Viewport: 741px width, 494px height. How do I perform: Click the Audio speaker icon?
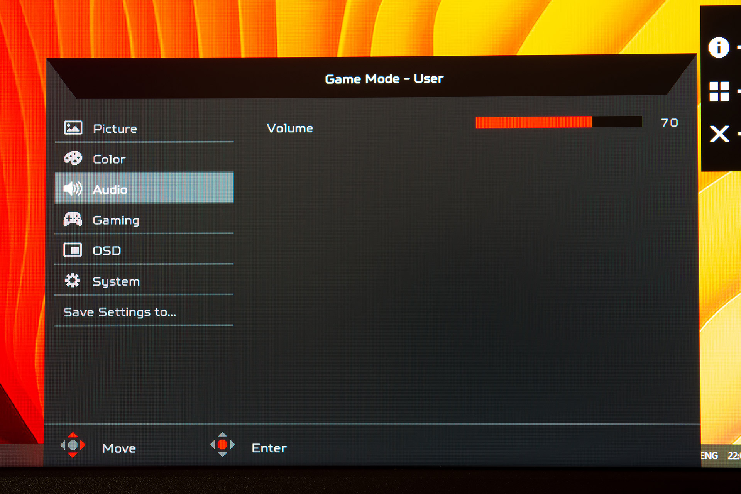(73, 189)
